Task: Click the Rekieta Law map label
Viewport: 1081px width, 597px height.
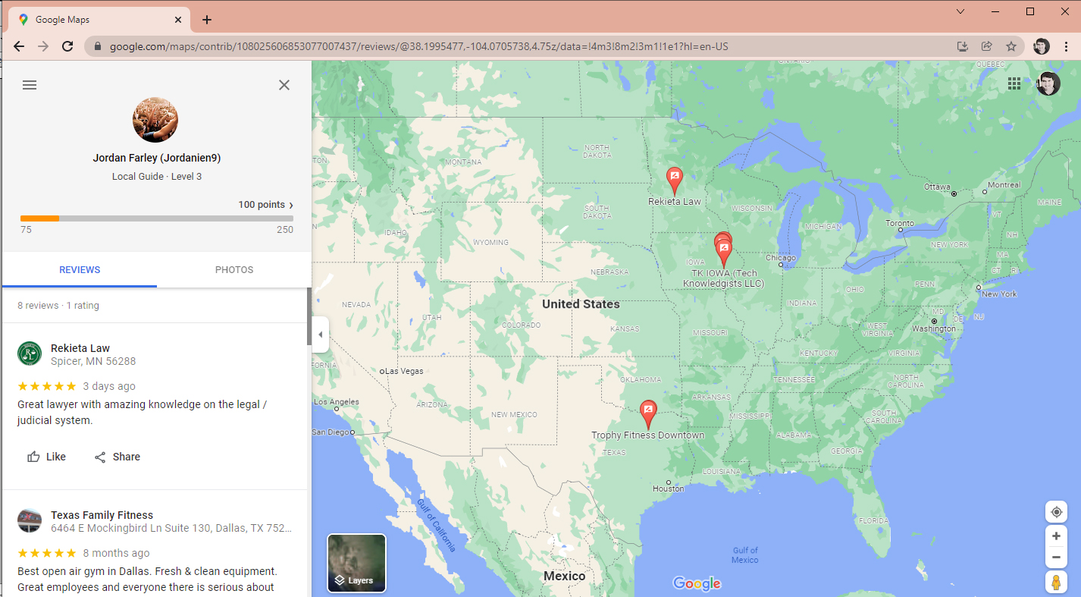Action: (675, 202)
